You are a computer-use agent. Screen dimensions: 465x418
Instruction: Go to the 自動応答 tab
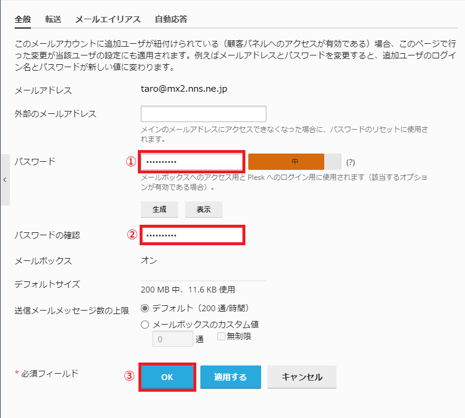point(171,19)
